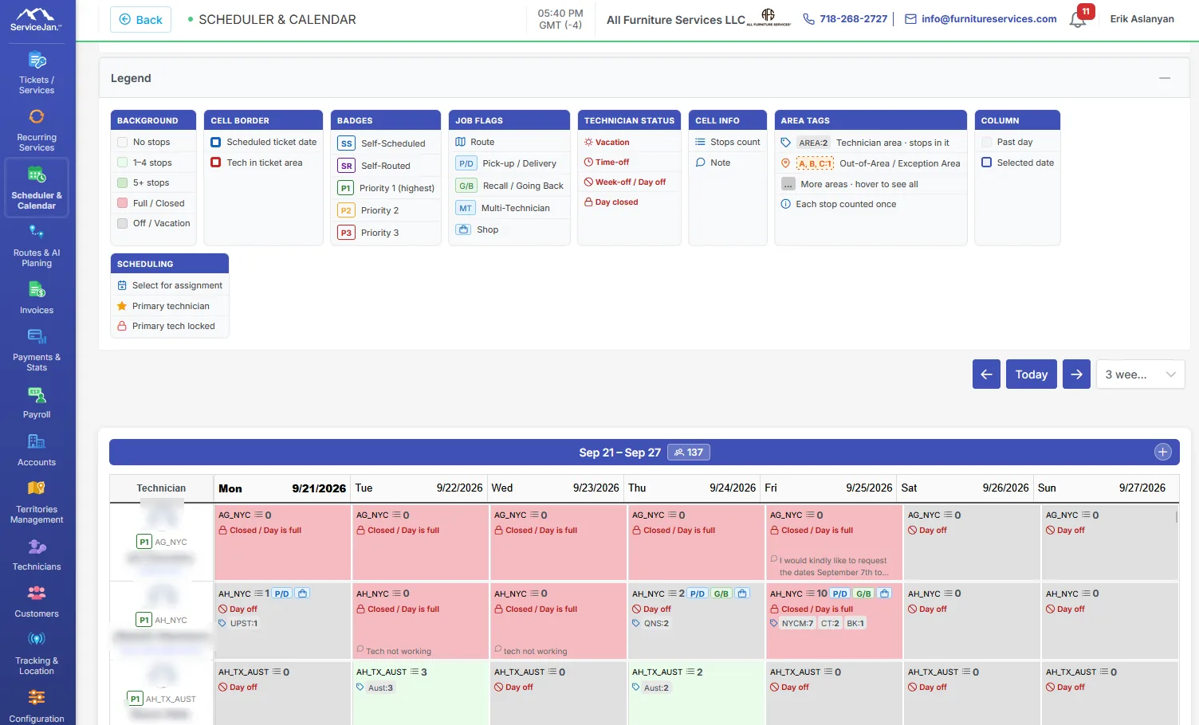This screenshot has width=1199, height=725.
Task: Click the Today button
Action: coord(1032,374)
